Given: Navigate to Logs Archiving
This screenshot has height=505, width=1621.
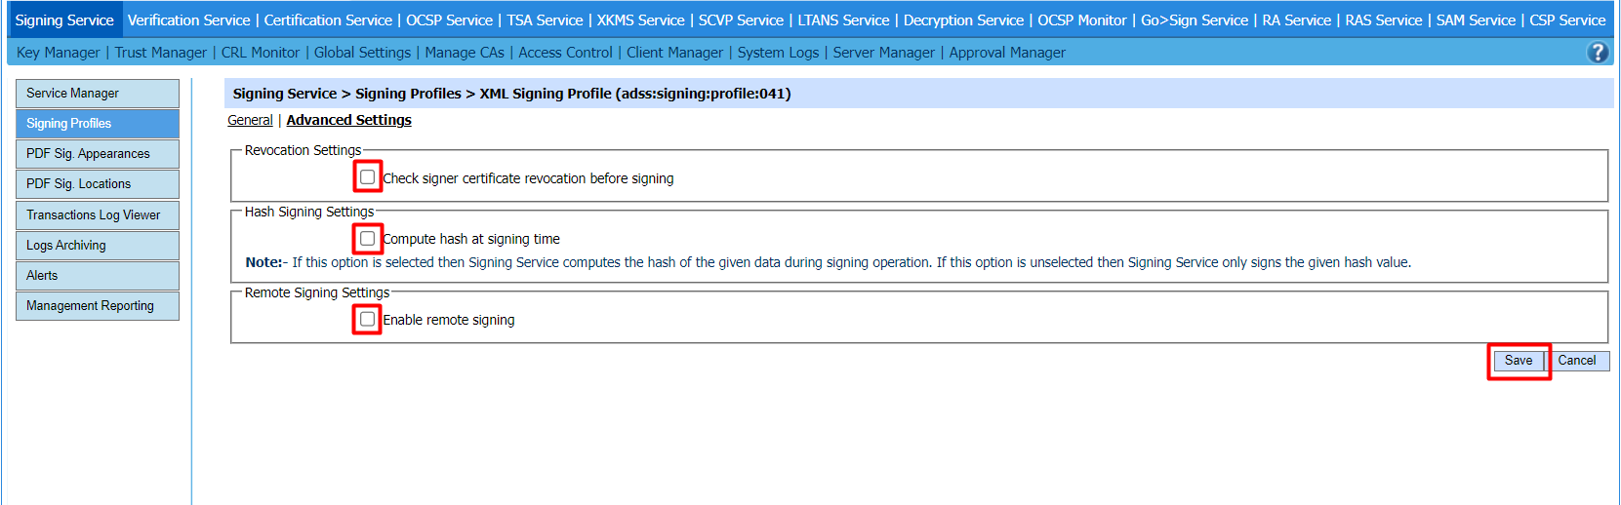Looking at the screenshot, I should tap(97, 246).
